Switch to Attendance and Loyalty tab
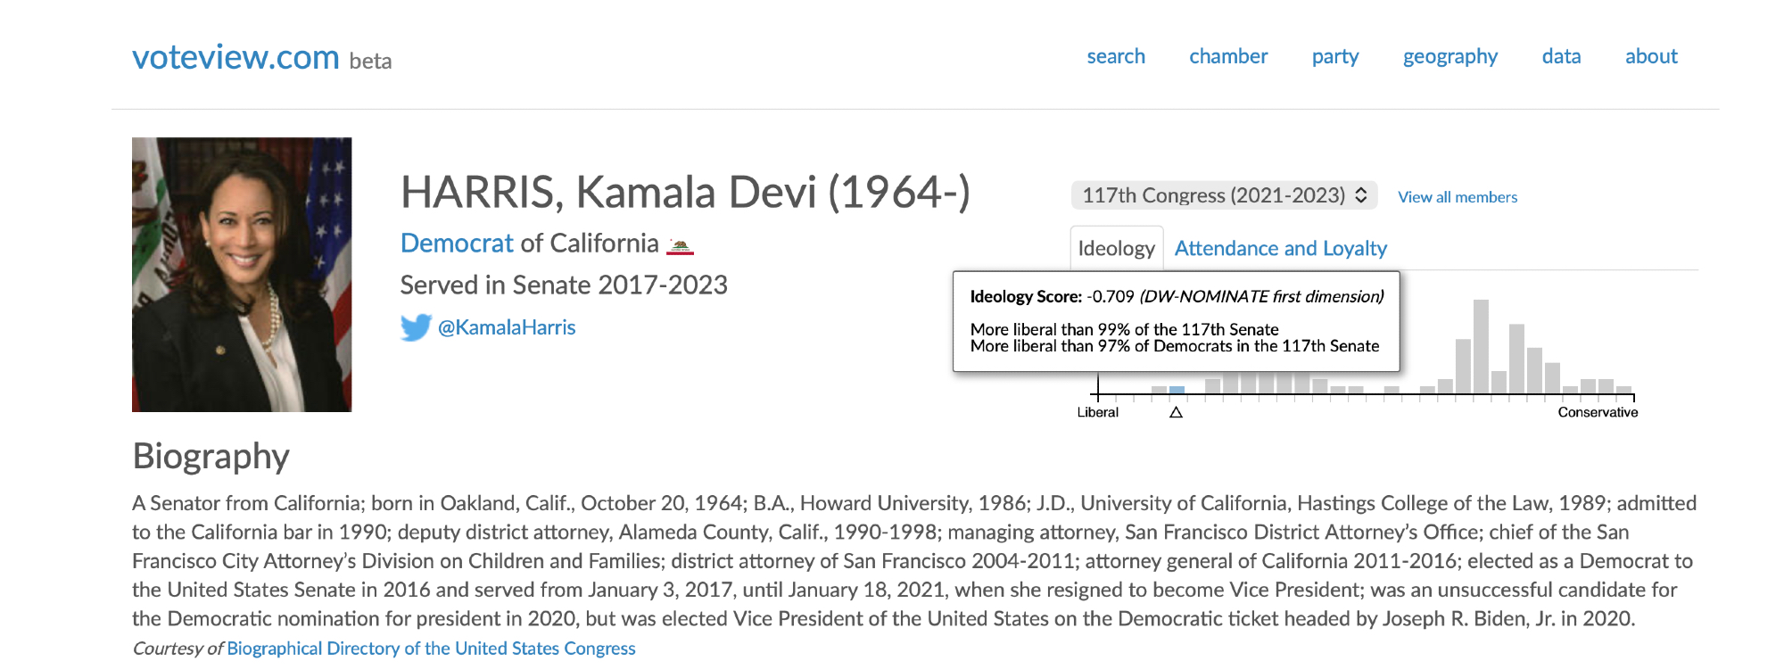This screenshot has height=669, width=1784. coord(1280,249)
